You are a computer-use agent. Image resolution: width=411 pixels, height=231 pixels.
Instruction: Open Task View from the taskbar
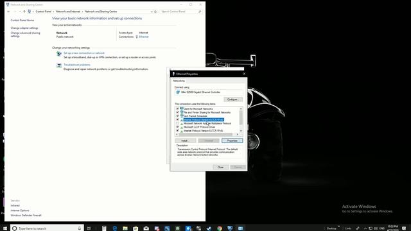pyautogui.click(x=89, y=228)
